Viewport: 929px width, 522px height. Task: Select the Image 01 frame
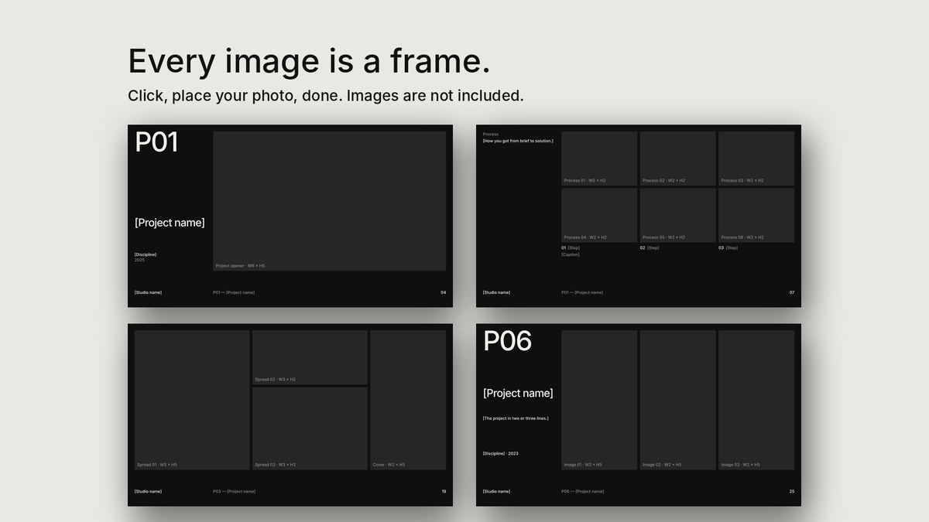point(599,400)
